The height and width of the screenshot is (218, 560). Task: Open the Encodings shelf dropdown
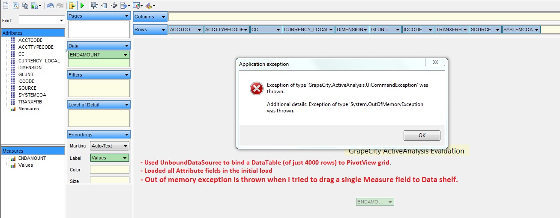(x=126, y=135)
